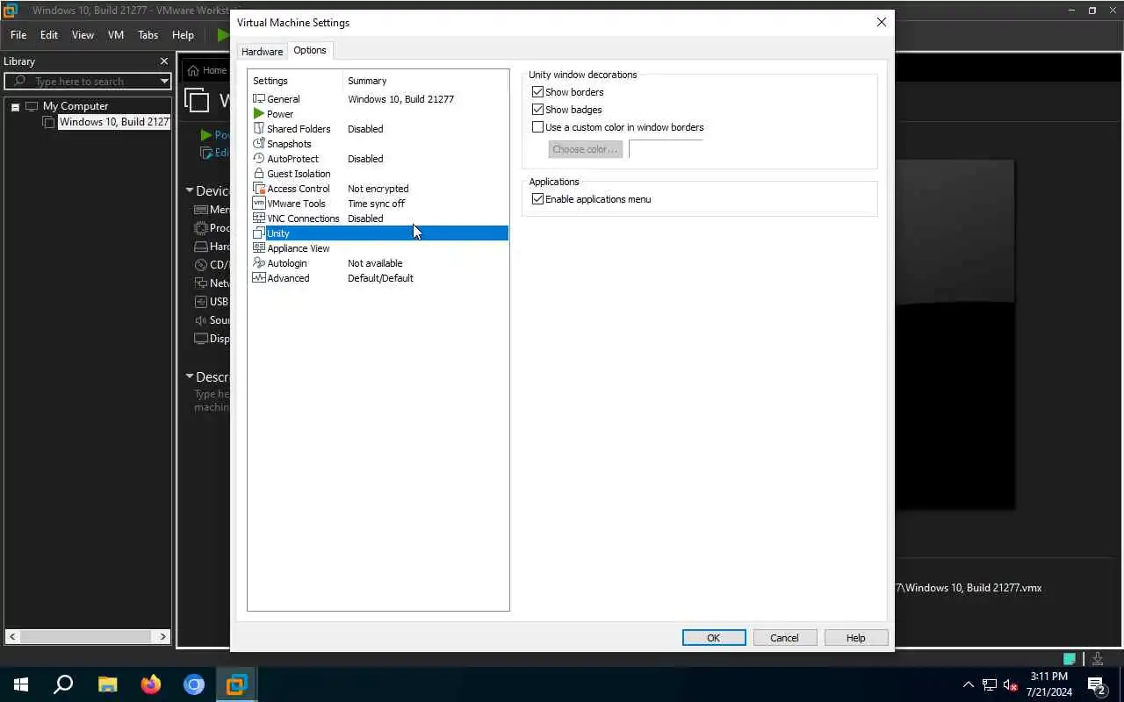The width and height of the screenshot is (1124, 702).
Task: Click Library horizontal scrollbar left arrow
Action: (13, 636)
